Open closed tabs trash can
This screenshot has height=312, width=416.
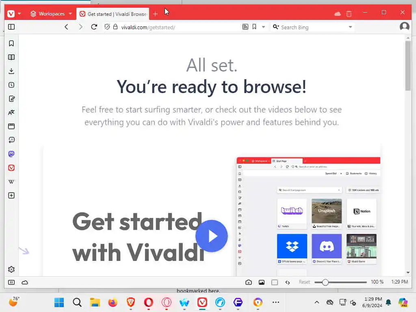pos(349,13)
